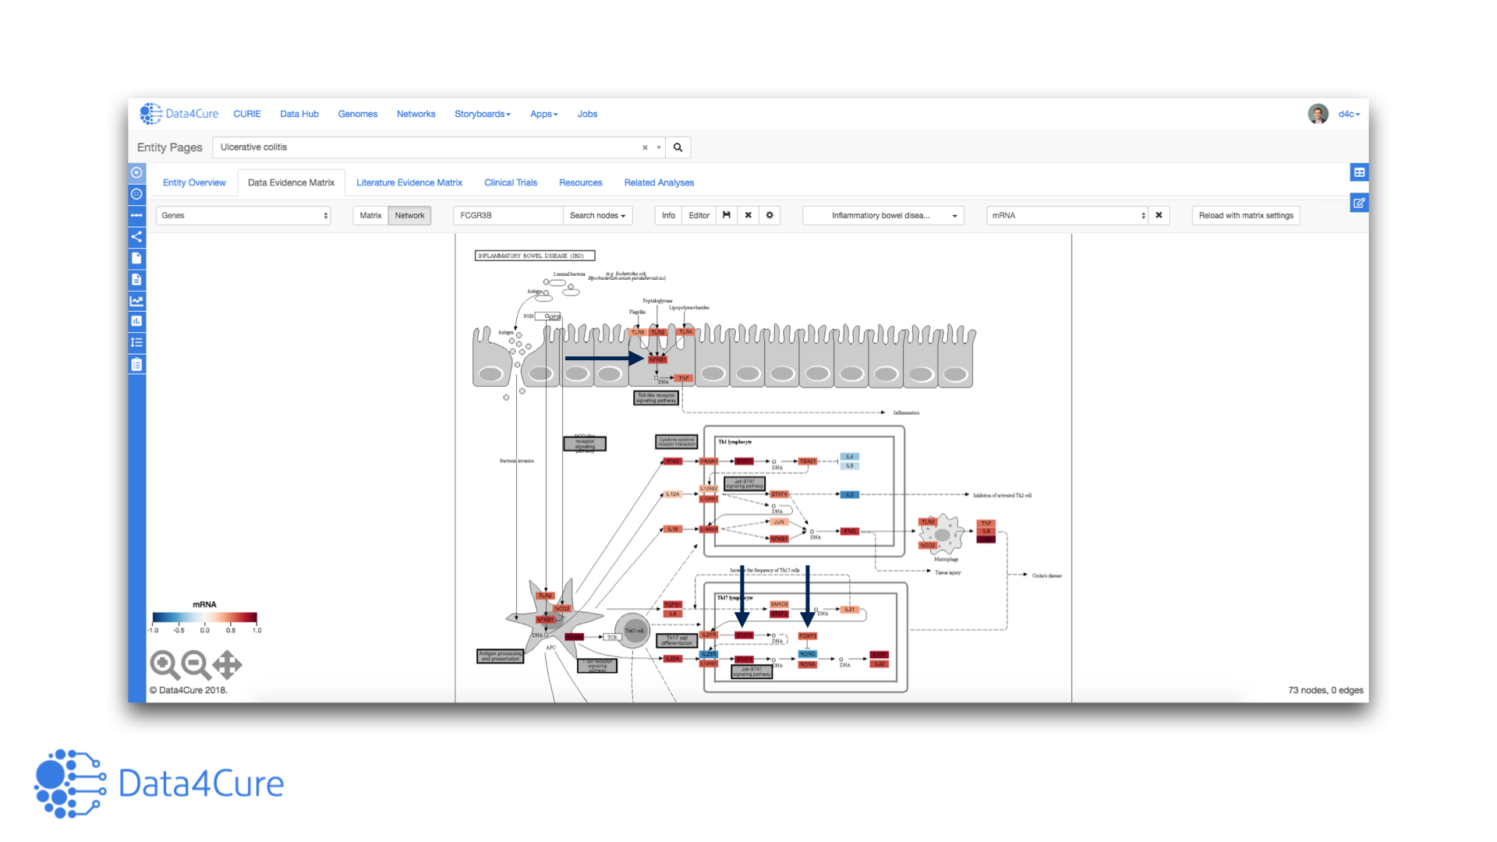Screen dimensions: 1497x842
Task: Zoom in on the pathway diagram
Action: pyautogui.click(x=165, y=664)
